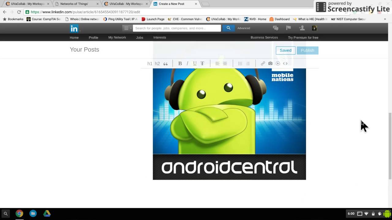Open Advanced search link
This screenshot has height=220, width=392.
(244, 28)
